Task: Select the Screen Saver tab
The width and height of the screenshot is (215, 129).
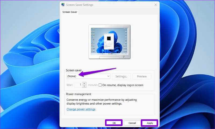Action: (x=70, y=12)
